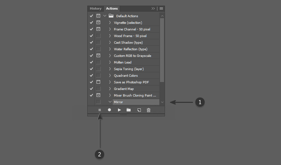Click the scrollbar down arrow
Screen dimensions: 281x165
click(162, 102)
